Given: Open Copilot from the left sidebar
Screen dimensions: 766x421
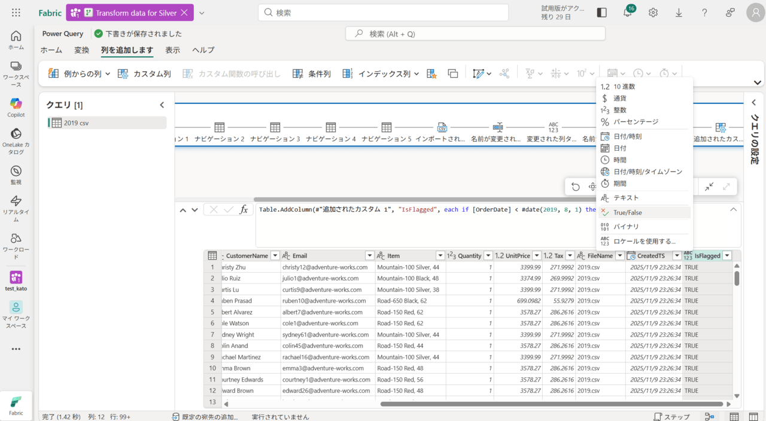Looking at the screenshot, I should pyautogui.click(x=16, y=107).
